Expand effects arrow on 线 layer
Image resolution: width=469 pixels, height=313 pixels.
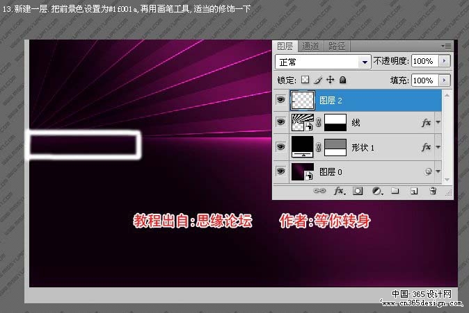pos(438,122)
